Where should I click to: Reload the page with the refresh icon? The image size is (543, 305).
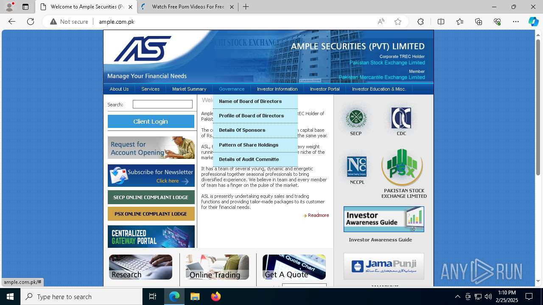[31, 22]
